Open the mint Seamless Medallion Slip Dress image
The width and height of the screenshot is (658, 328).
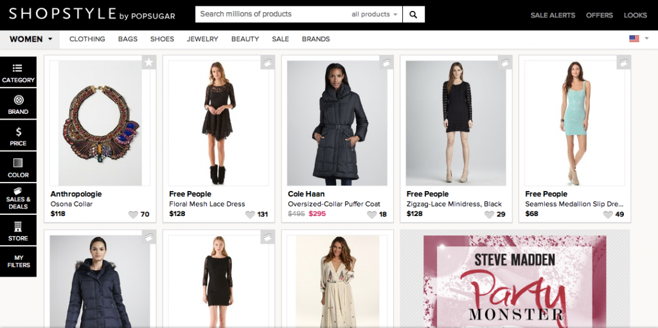[x=574, y=123]
